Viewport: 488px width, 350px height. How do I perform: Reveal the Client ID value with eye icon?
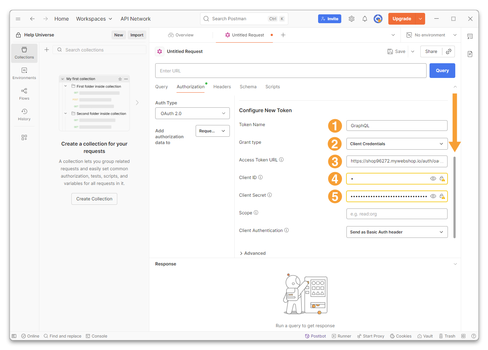[433, 179]
